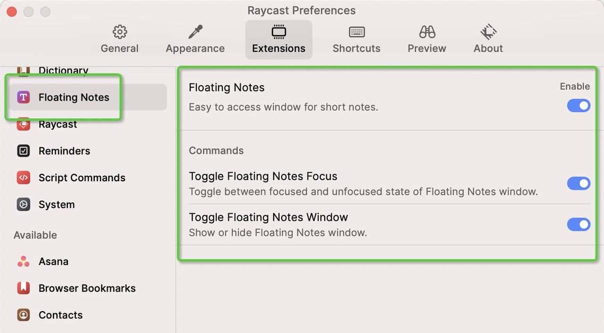
Task: Switch to the Extensions tab
Action: pos(278,38)
